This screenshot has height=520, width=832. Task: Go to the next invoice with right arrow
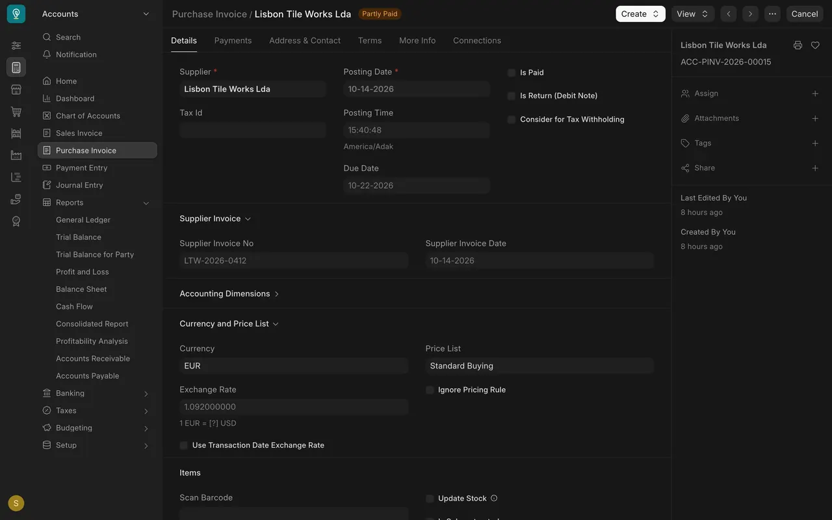click(750, 14)
